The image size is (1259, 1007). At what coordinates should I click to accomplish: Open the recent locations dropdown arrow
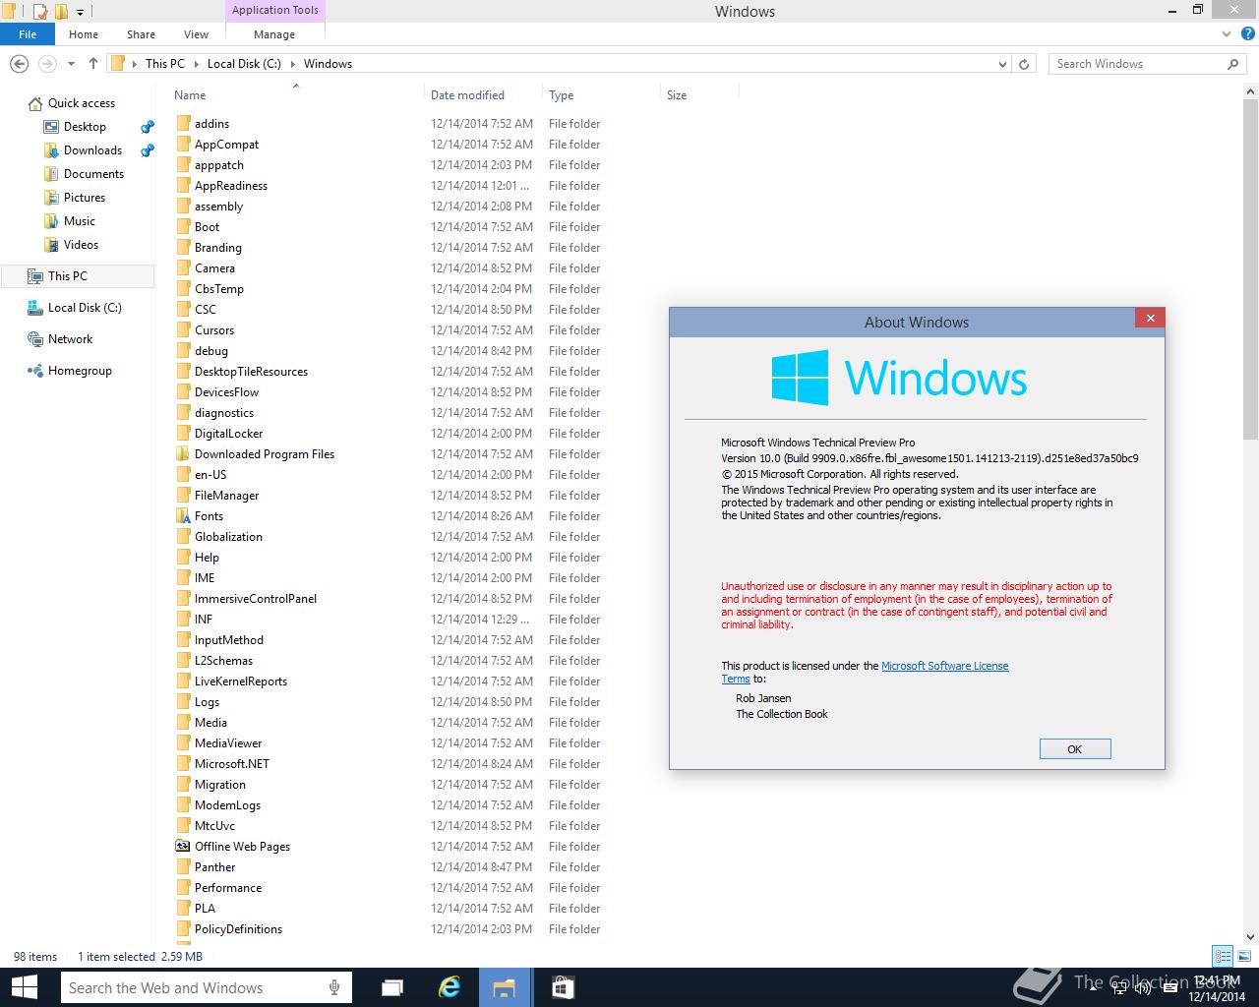click(x=71, y=64)
